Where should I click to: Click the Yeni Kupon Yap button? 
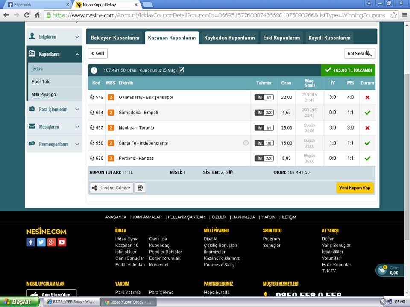tap(354, 188)
